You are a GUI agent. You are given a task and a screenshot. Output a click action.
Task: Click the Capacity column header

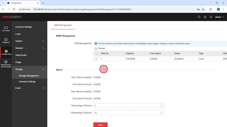click(x=129, y=53)
